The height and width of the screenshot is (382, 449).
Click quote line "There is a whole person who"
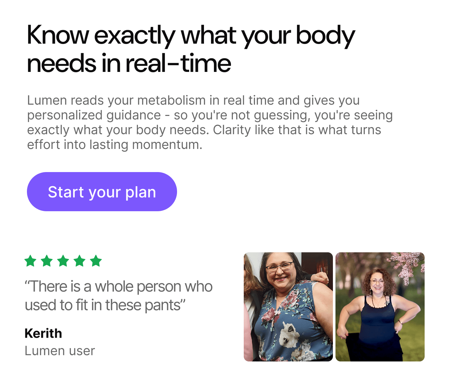119,286
